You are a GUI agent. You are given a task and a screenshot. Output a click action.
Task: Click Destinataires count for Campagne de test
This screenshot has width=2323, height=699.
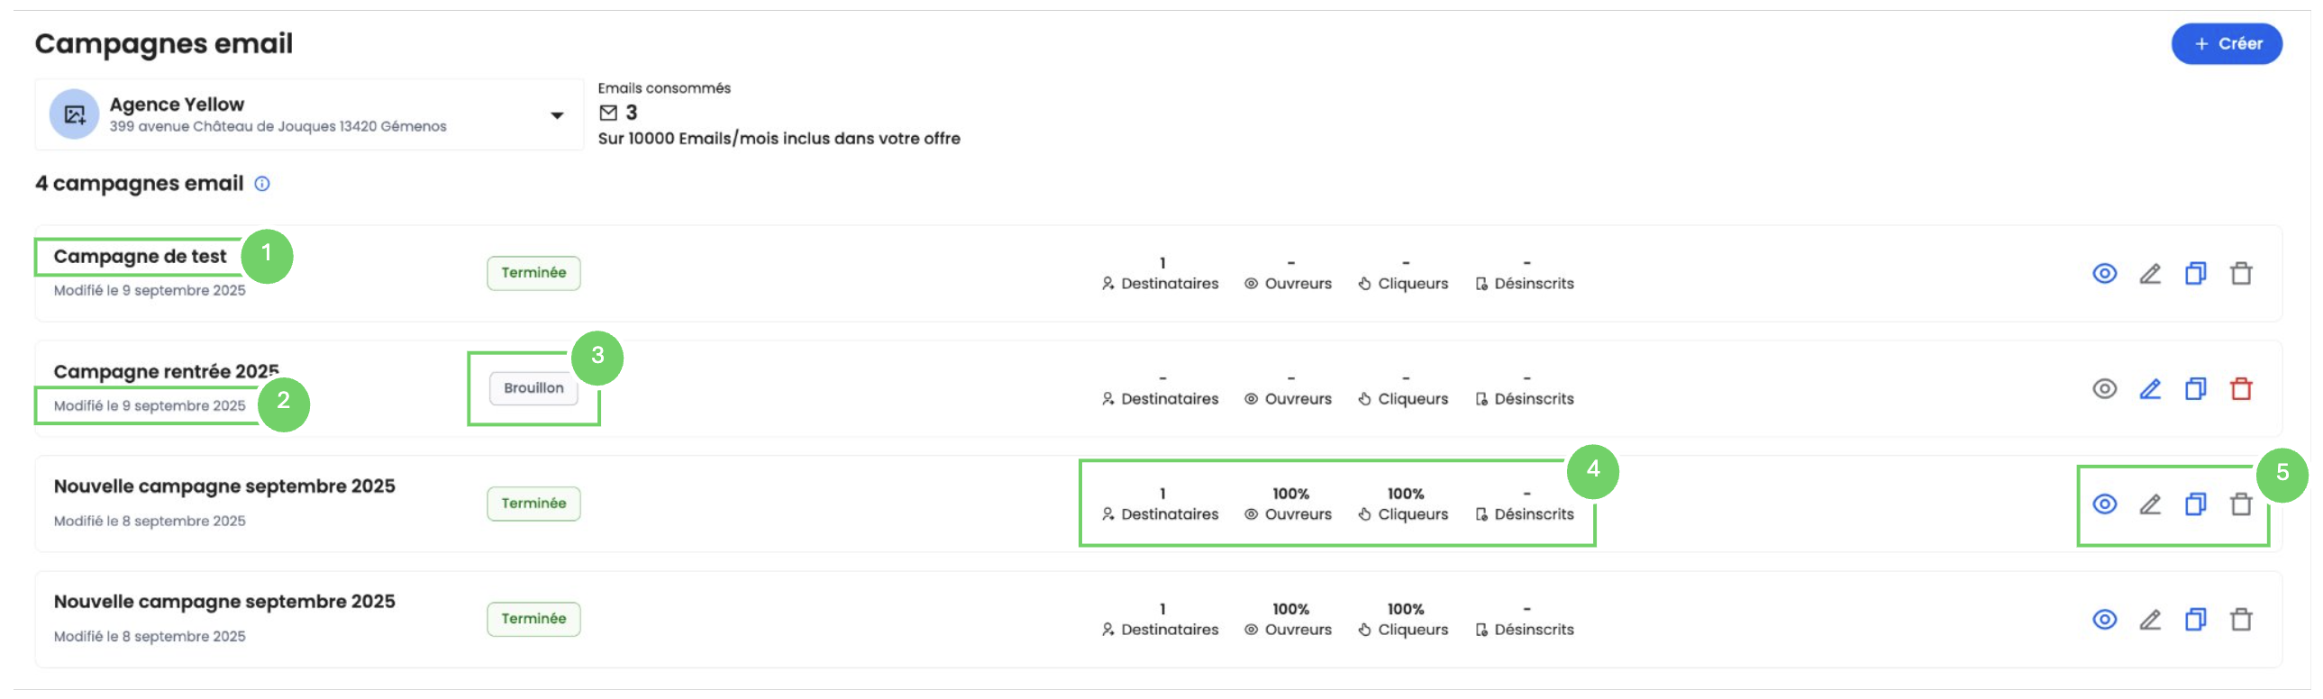coord(1161,263)
